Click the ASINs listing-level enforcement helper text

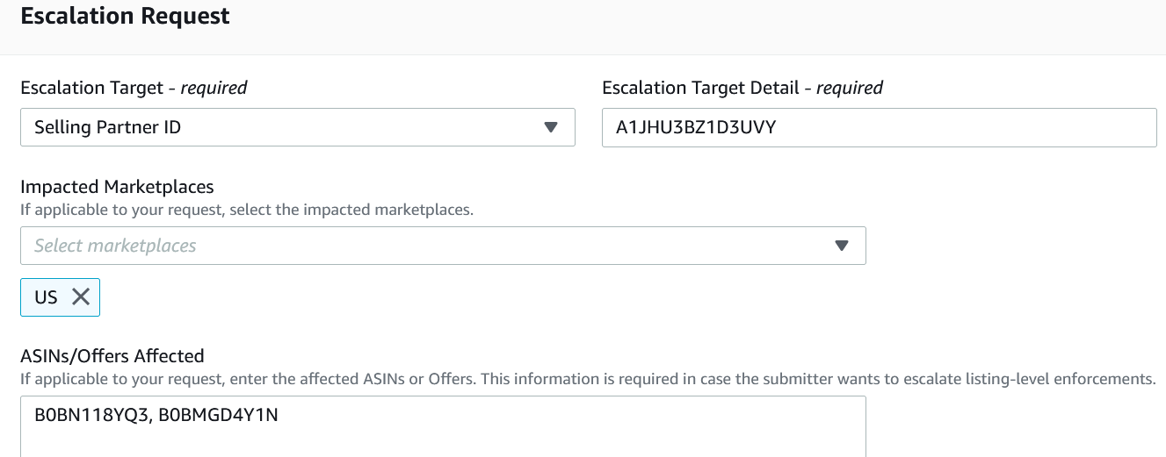(x=587, y=380)
